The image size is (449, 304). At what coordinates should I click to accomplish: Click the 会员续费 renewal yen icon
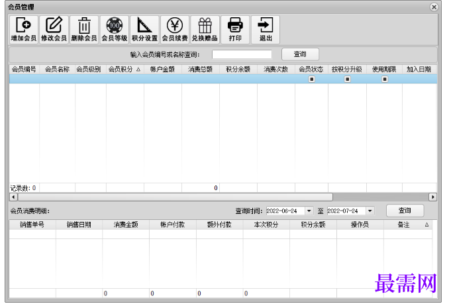point(175,30)
